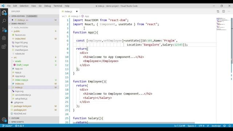Open robots.txt in explorer
The width and height of the screenshot is (233, 131).
tap(20, 53)
